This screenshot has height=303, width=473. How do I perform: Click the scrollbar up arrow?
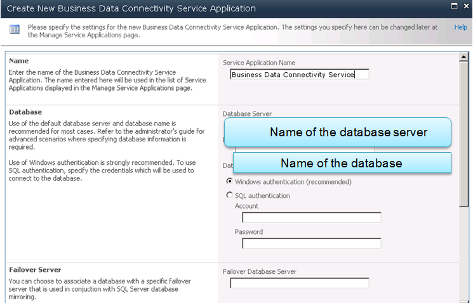pyautogui.click(x=464, y=58)
